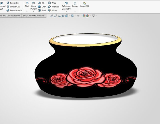Activate the Draft tool
Image resolution: width=160 pixels, height=124 pixels.
(x=42, y=7)
